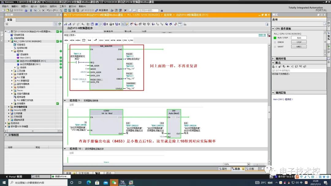This screenshot has height=186, width=331.
Task: Insert a normally open contact from favorites bar
Action: [66, 40]
